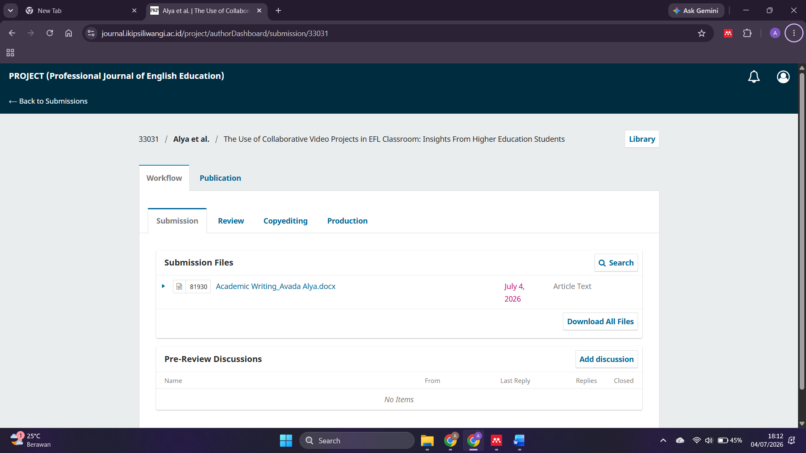
Task: Click the Article Text label
Action: [x=572, y=286]
